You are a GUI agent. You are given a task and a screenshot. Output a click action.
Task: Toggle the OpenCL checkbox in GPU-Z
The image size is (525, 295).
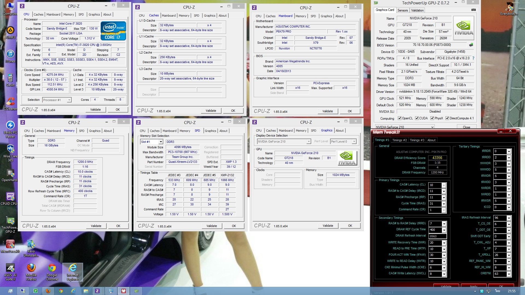(x=399, y=118)
